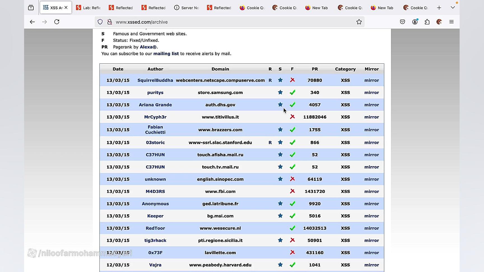484x272 pixels.
Task: Open the Alexa link
Action: click(x=148, y=47)
